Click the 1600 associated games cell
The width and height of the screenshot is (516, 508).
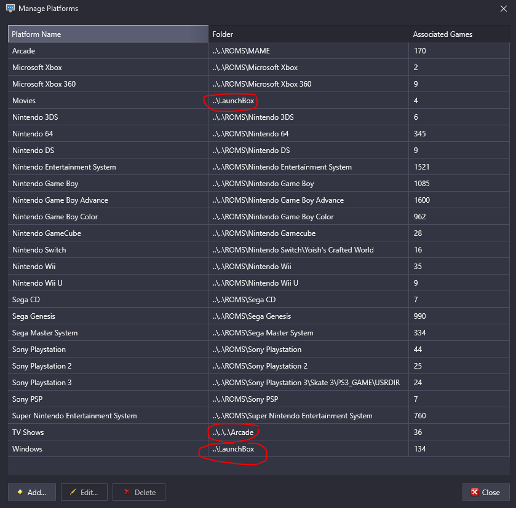point(459,200)
